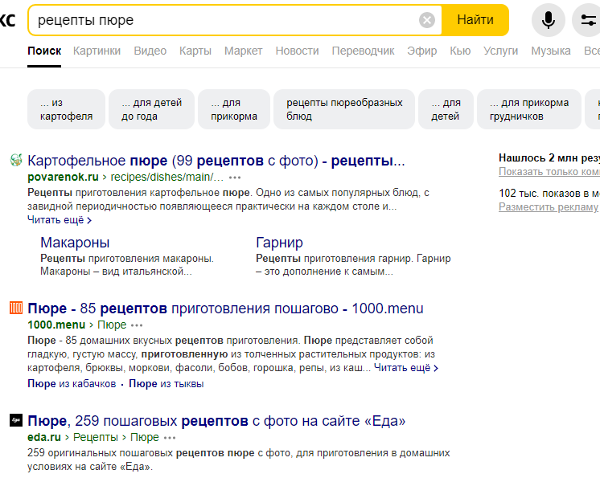Open search settings sliders icon
600x478 pixels.
pyautogui.click(x=587, y=20)
